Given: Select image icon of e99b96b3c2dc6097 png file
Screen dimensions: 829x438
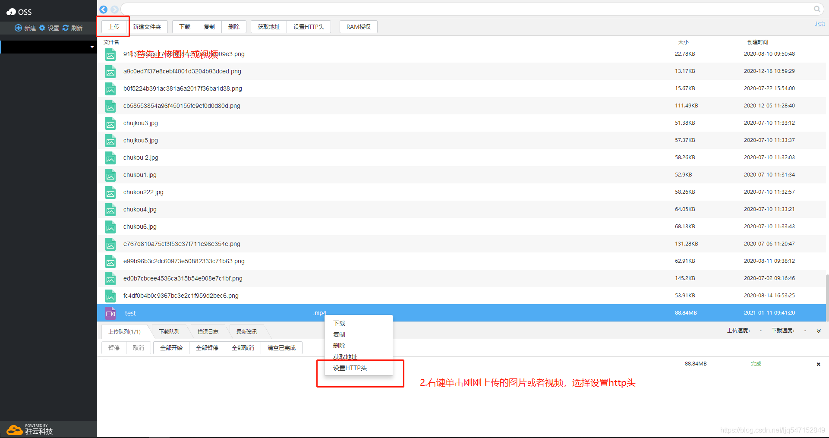Looking at the screenshot, I should (x=110, y=262).
